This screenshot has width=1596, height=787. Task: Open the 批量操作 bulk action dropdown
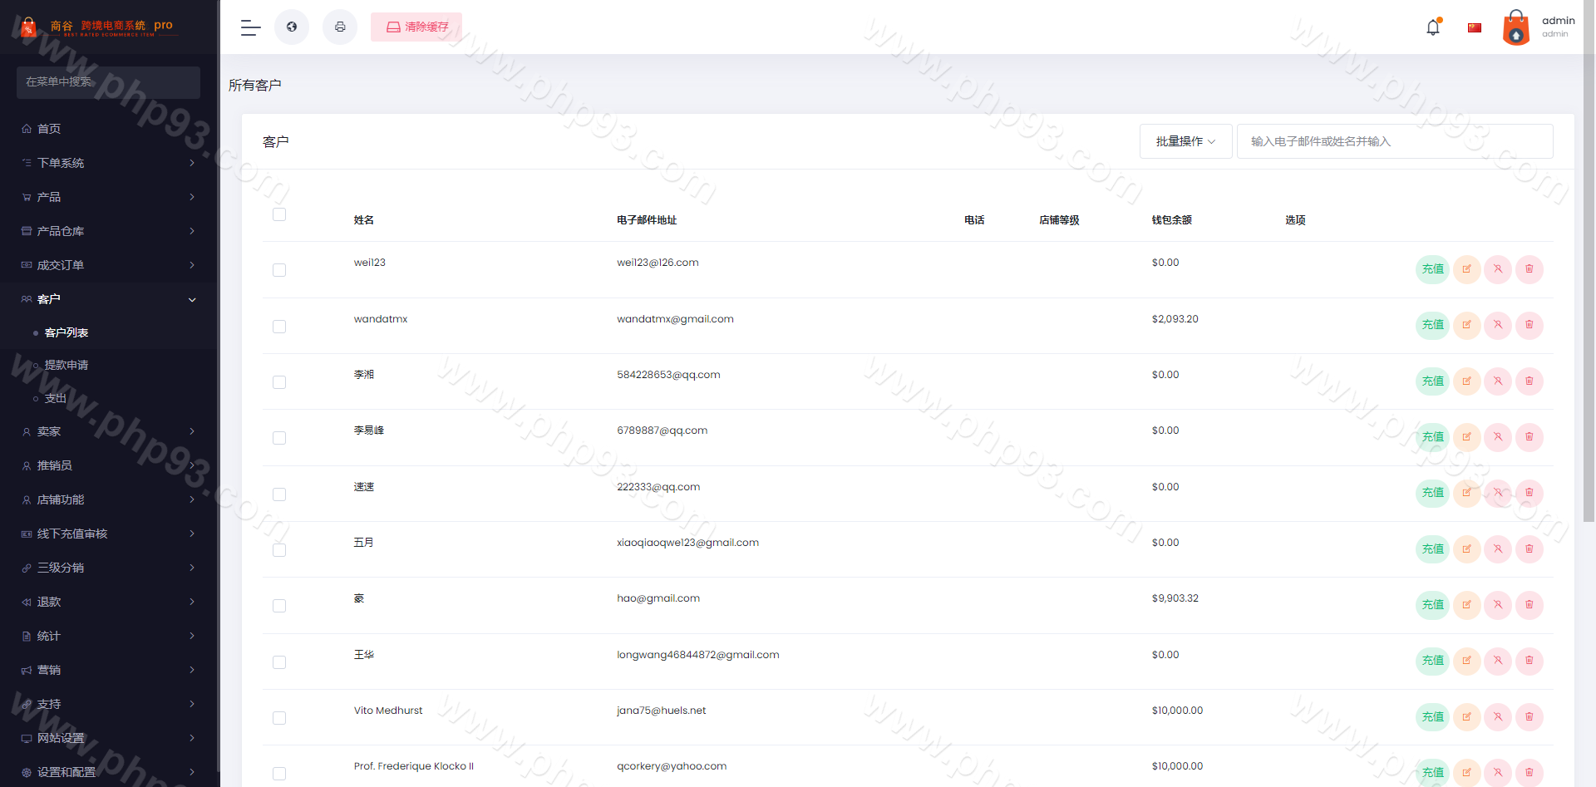(1185, 141)
